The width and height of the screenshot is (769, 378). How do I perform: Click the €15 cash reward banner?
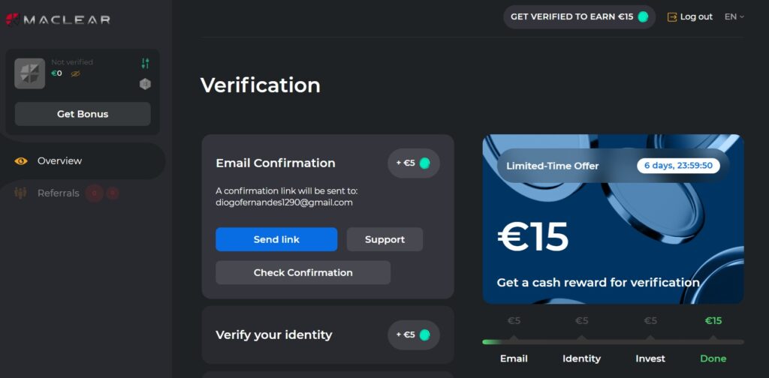(613, 219)
